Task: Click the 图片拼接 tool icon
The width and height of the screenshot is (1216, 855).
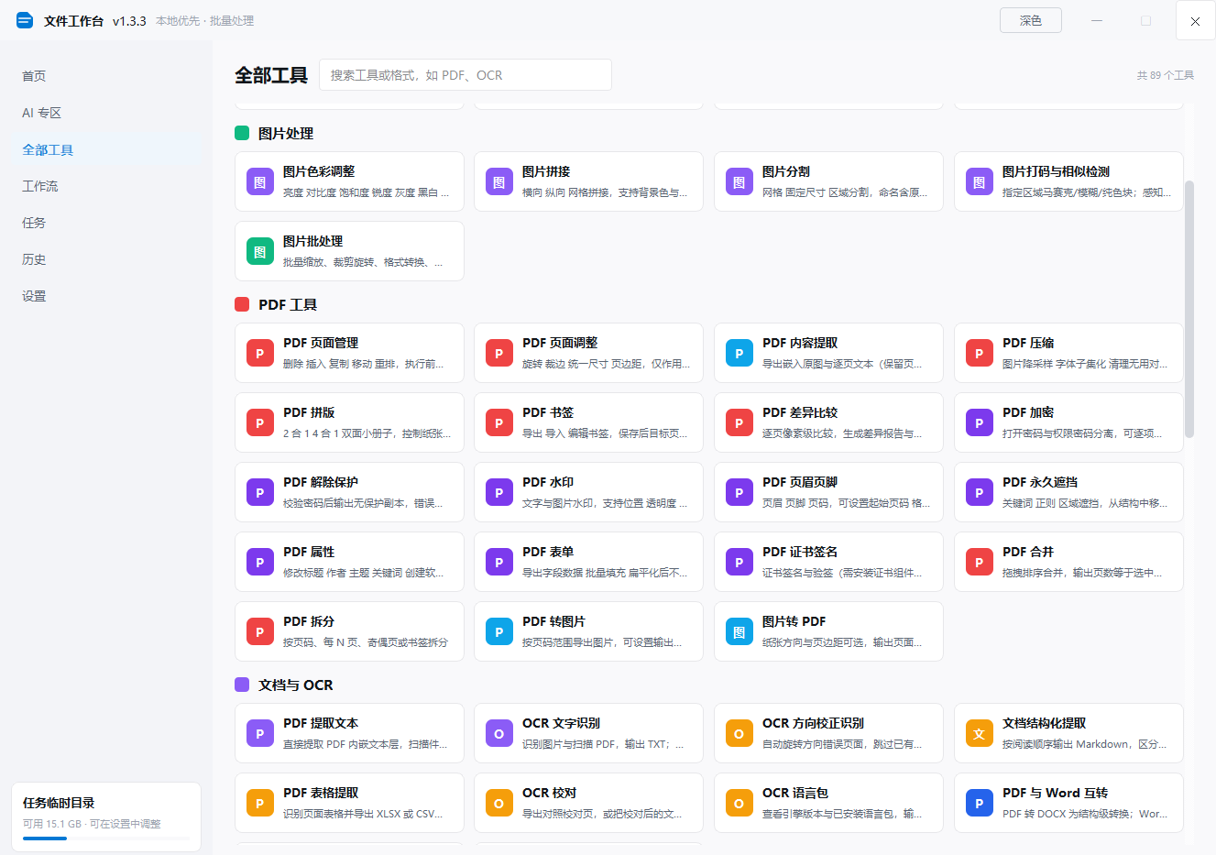Action: click(499, 181)
